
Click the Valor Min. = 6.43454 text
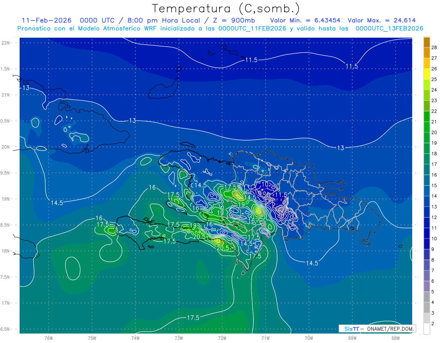tap(305, 20)
